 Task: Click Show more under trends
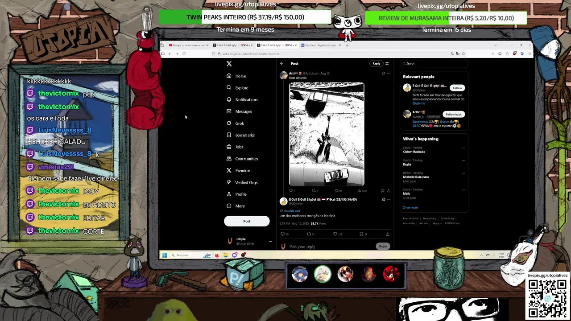(x=410, y=207)
